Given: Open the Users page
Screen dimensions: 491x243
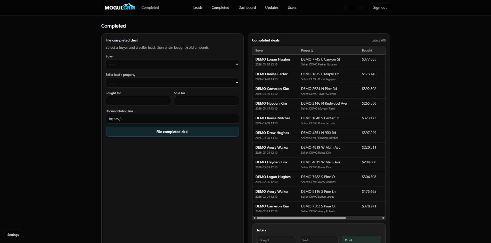Looking at the screenshot, I should [292, 7].
